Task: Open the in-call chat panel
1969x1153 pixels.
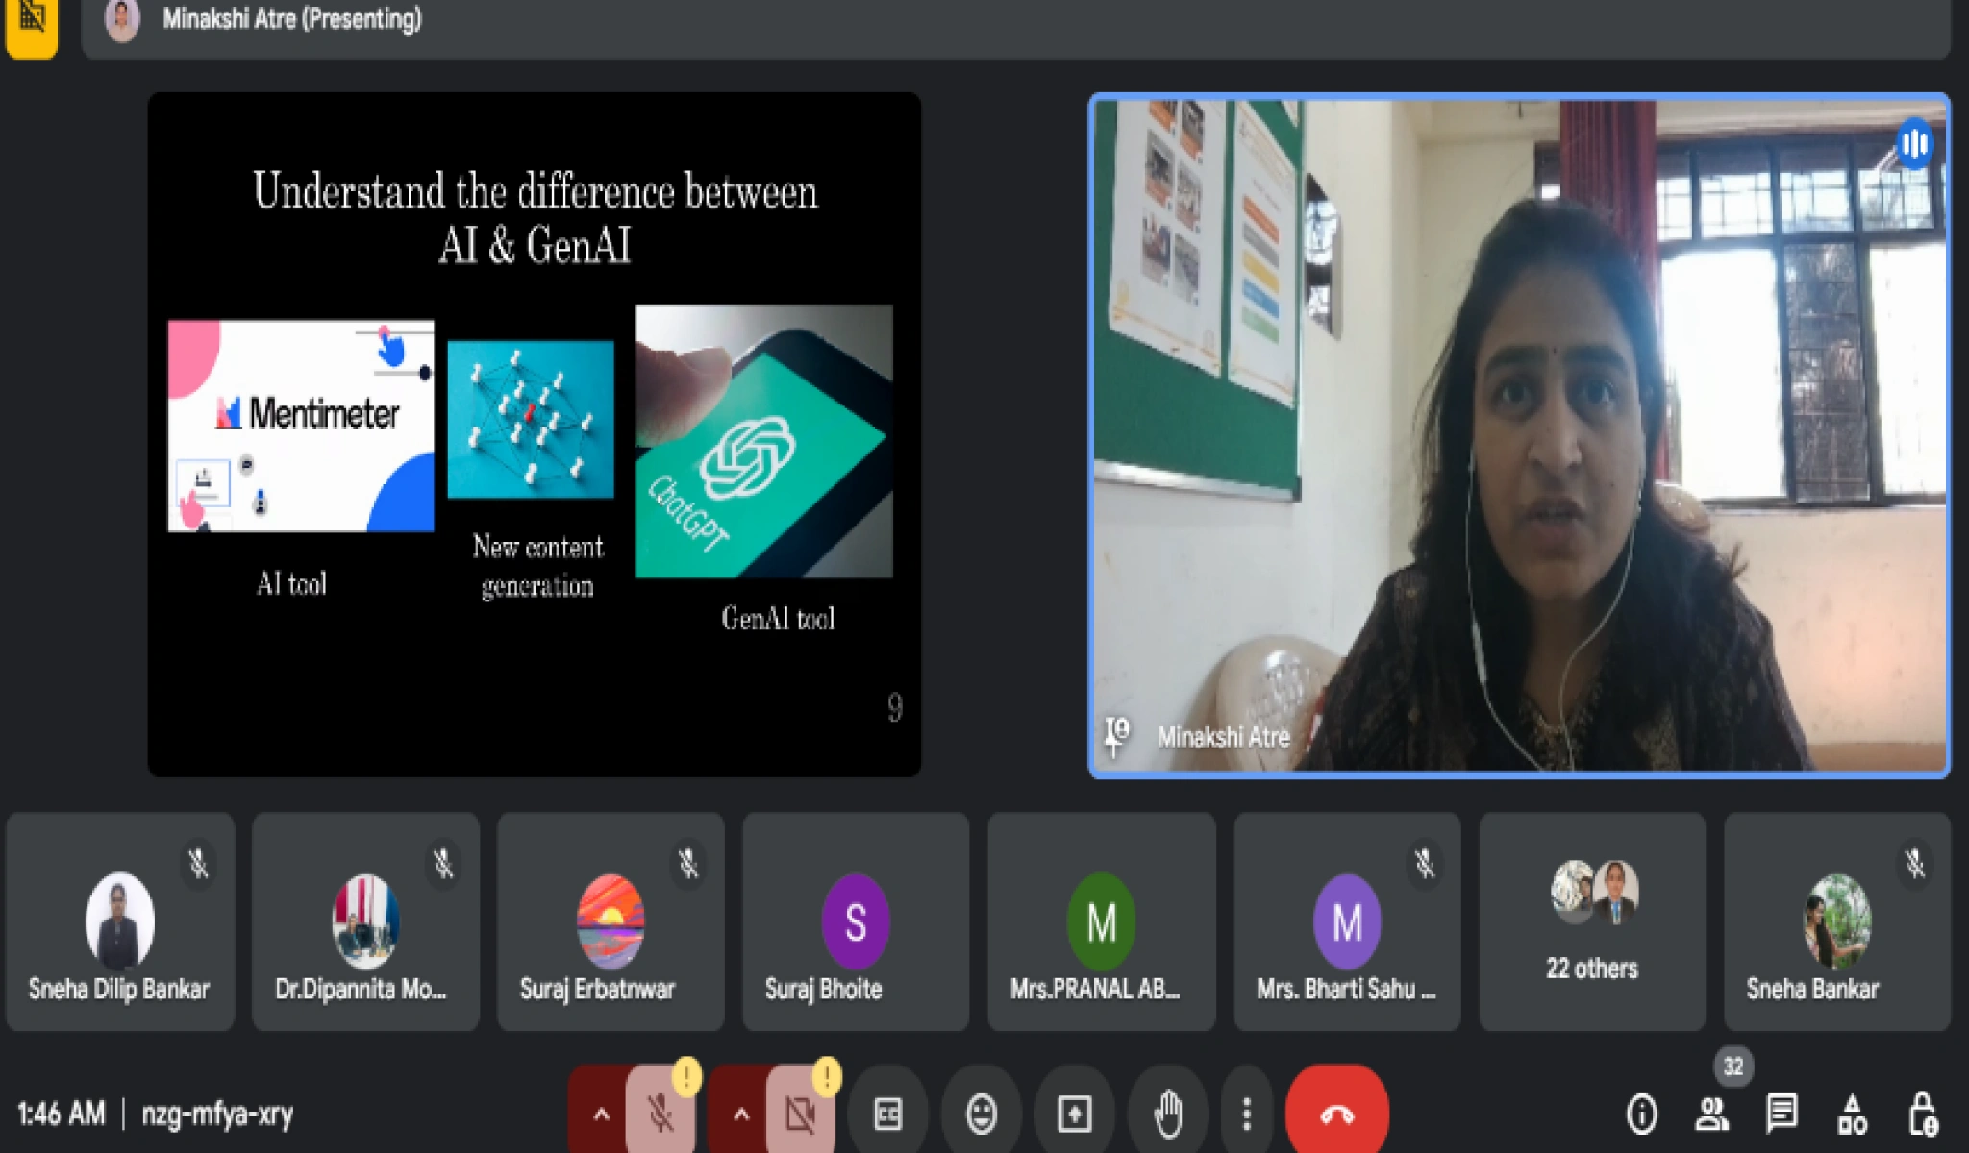Action: point(1782,1114)
